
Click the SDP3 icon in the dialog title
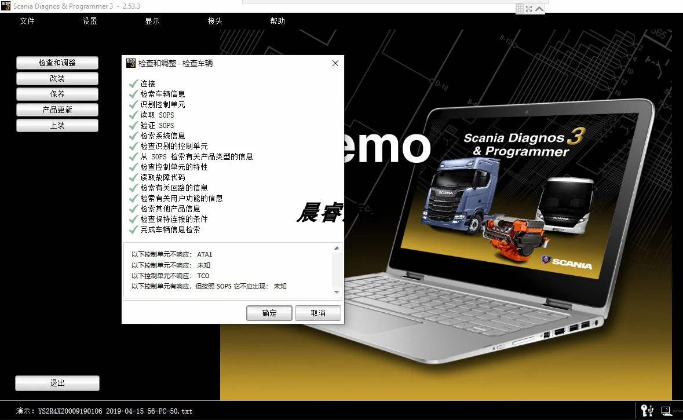[x=131, y=63]
